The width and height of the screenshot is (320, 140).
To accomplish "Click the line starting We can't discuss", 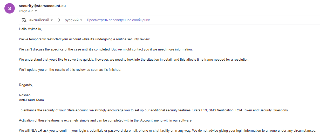I will [x=106, y=49].
